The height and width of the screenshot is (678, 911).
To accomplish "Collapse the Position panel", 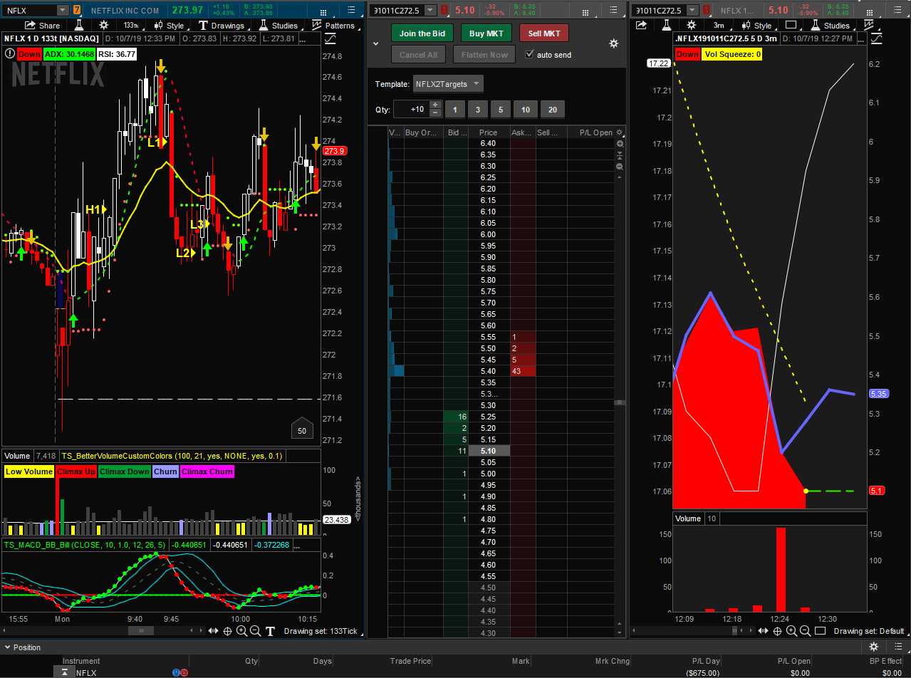I will coord(7,647).
